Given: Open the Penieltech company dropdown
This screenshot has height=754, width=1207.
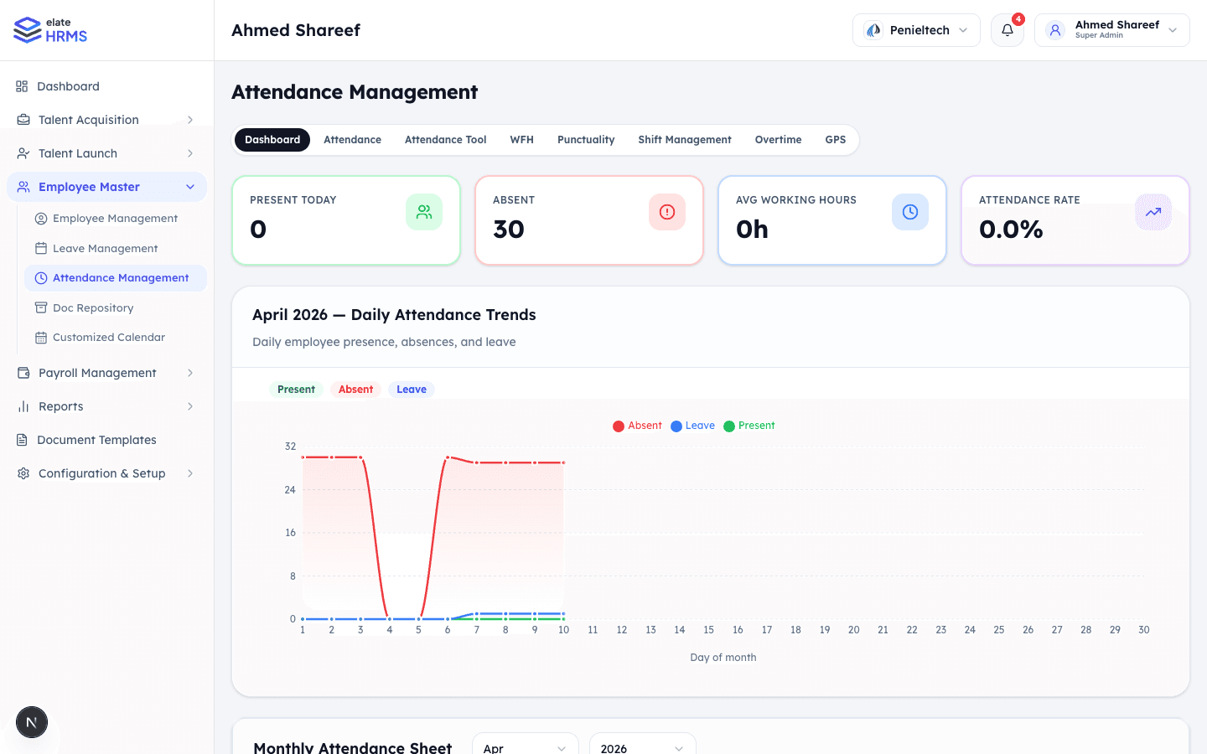Looking at the screenshot, I should [x=916, y=29].
